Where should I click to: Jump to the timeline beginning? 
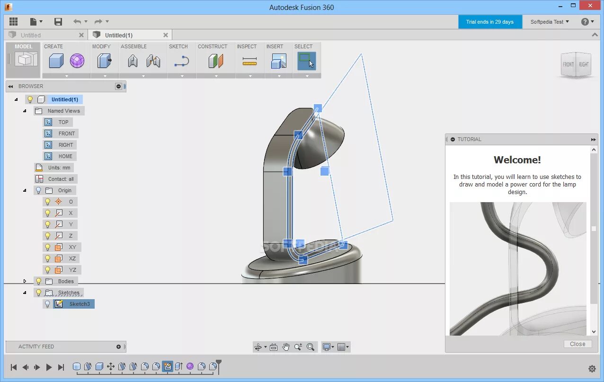click(14, 367)
